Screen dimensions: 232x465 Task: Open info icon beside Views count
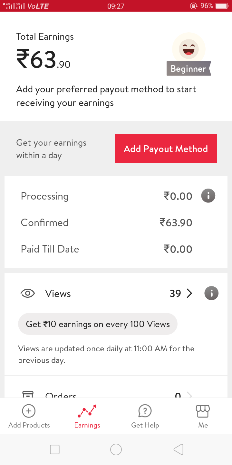coord(211,293)
